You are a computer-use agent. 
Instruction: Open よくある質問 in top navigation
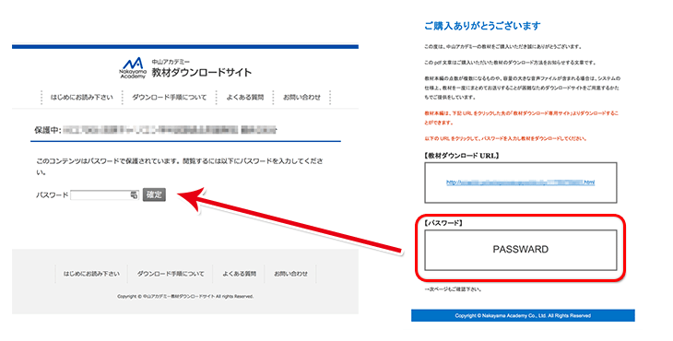(244, 98)
